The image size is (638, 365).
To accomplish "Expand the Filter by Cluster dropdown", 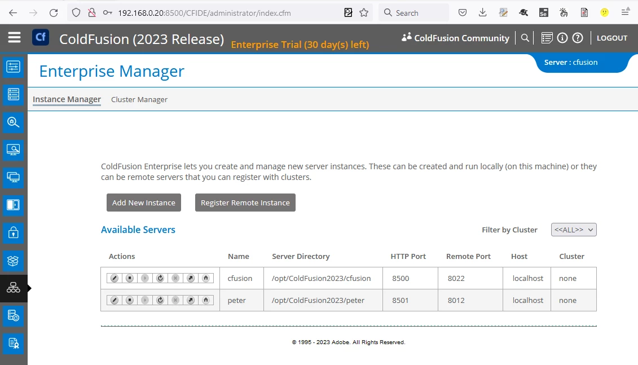I will (x=574, y=230).
